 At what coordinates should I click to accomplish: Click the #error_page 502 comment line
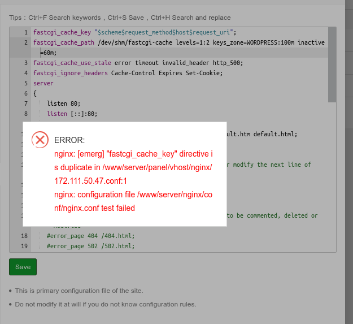[x=91, y=246]
